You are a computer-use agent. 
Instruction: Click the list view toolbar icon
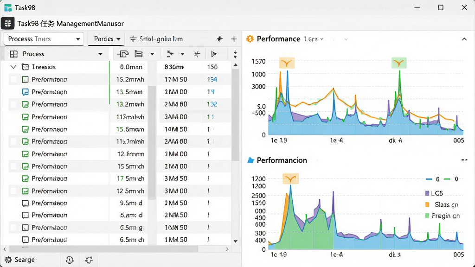click(x=138, y=54)
